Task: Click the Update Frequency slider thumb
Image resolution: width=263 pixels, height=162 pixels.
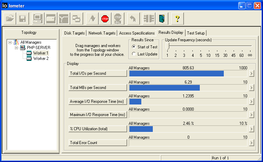Action: click(168, 46)
